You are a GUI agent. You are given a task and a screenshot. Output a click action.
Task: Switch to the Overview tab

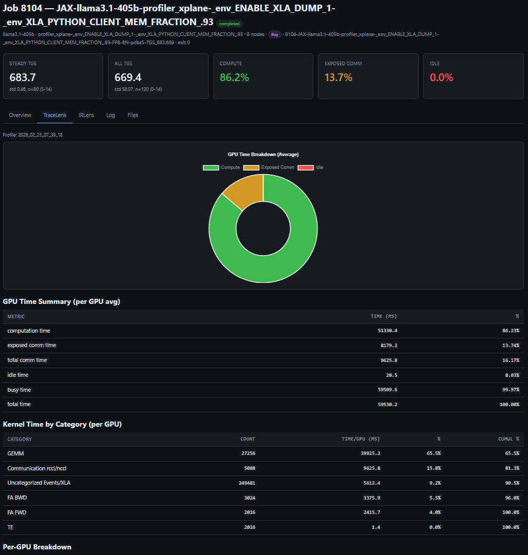[x=20, y=115]
